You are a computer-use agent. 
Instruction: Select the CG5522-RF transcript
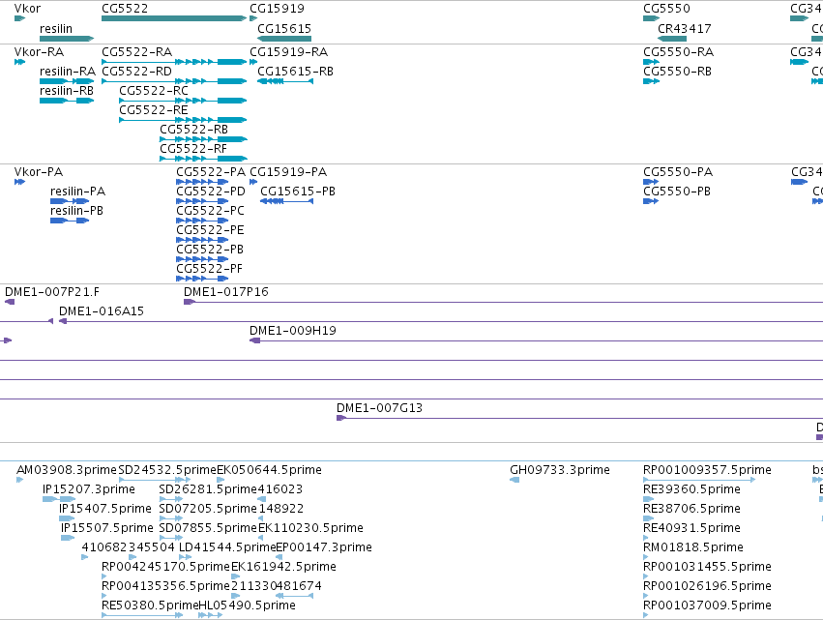point(203,159)
